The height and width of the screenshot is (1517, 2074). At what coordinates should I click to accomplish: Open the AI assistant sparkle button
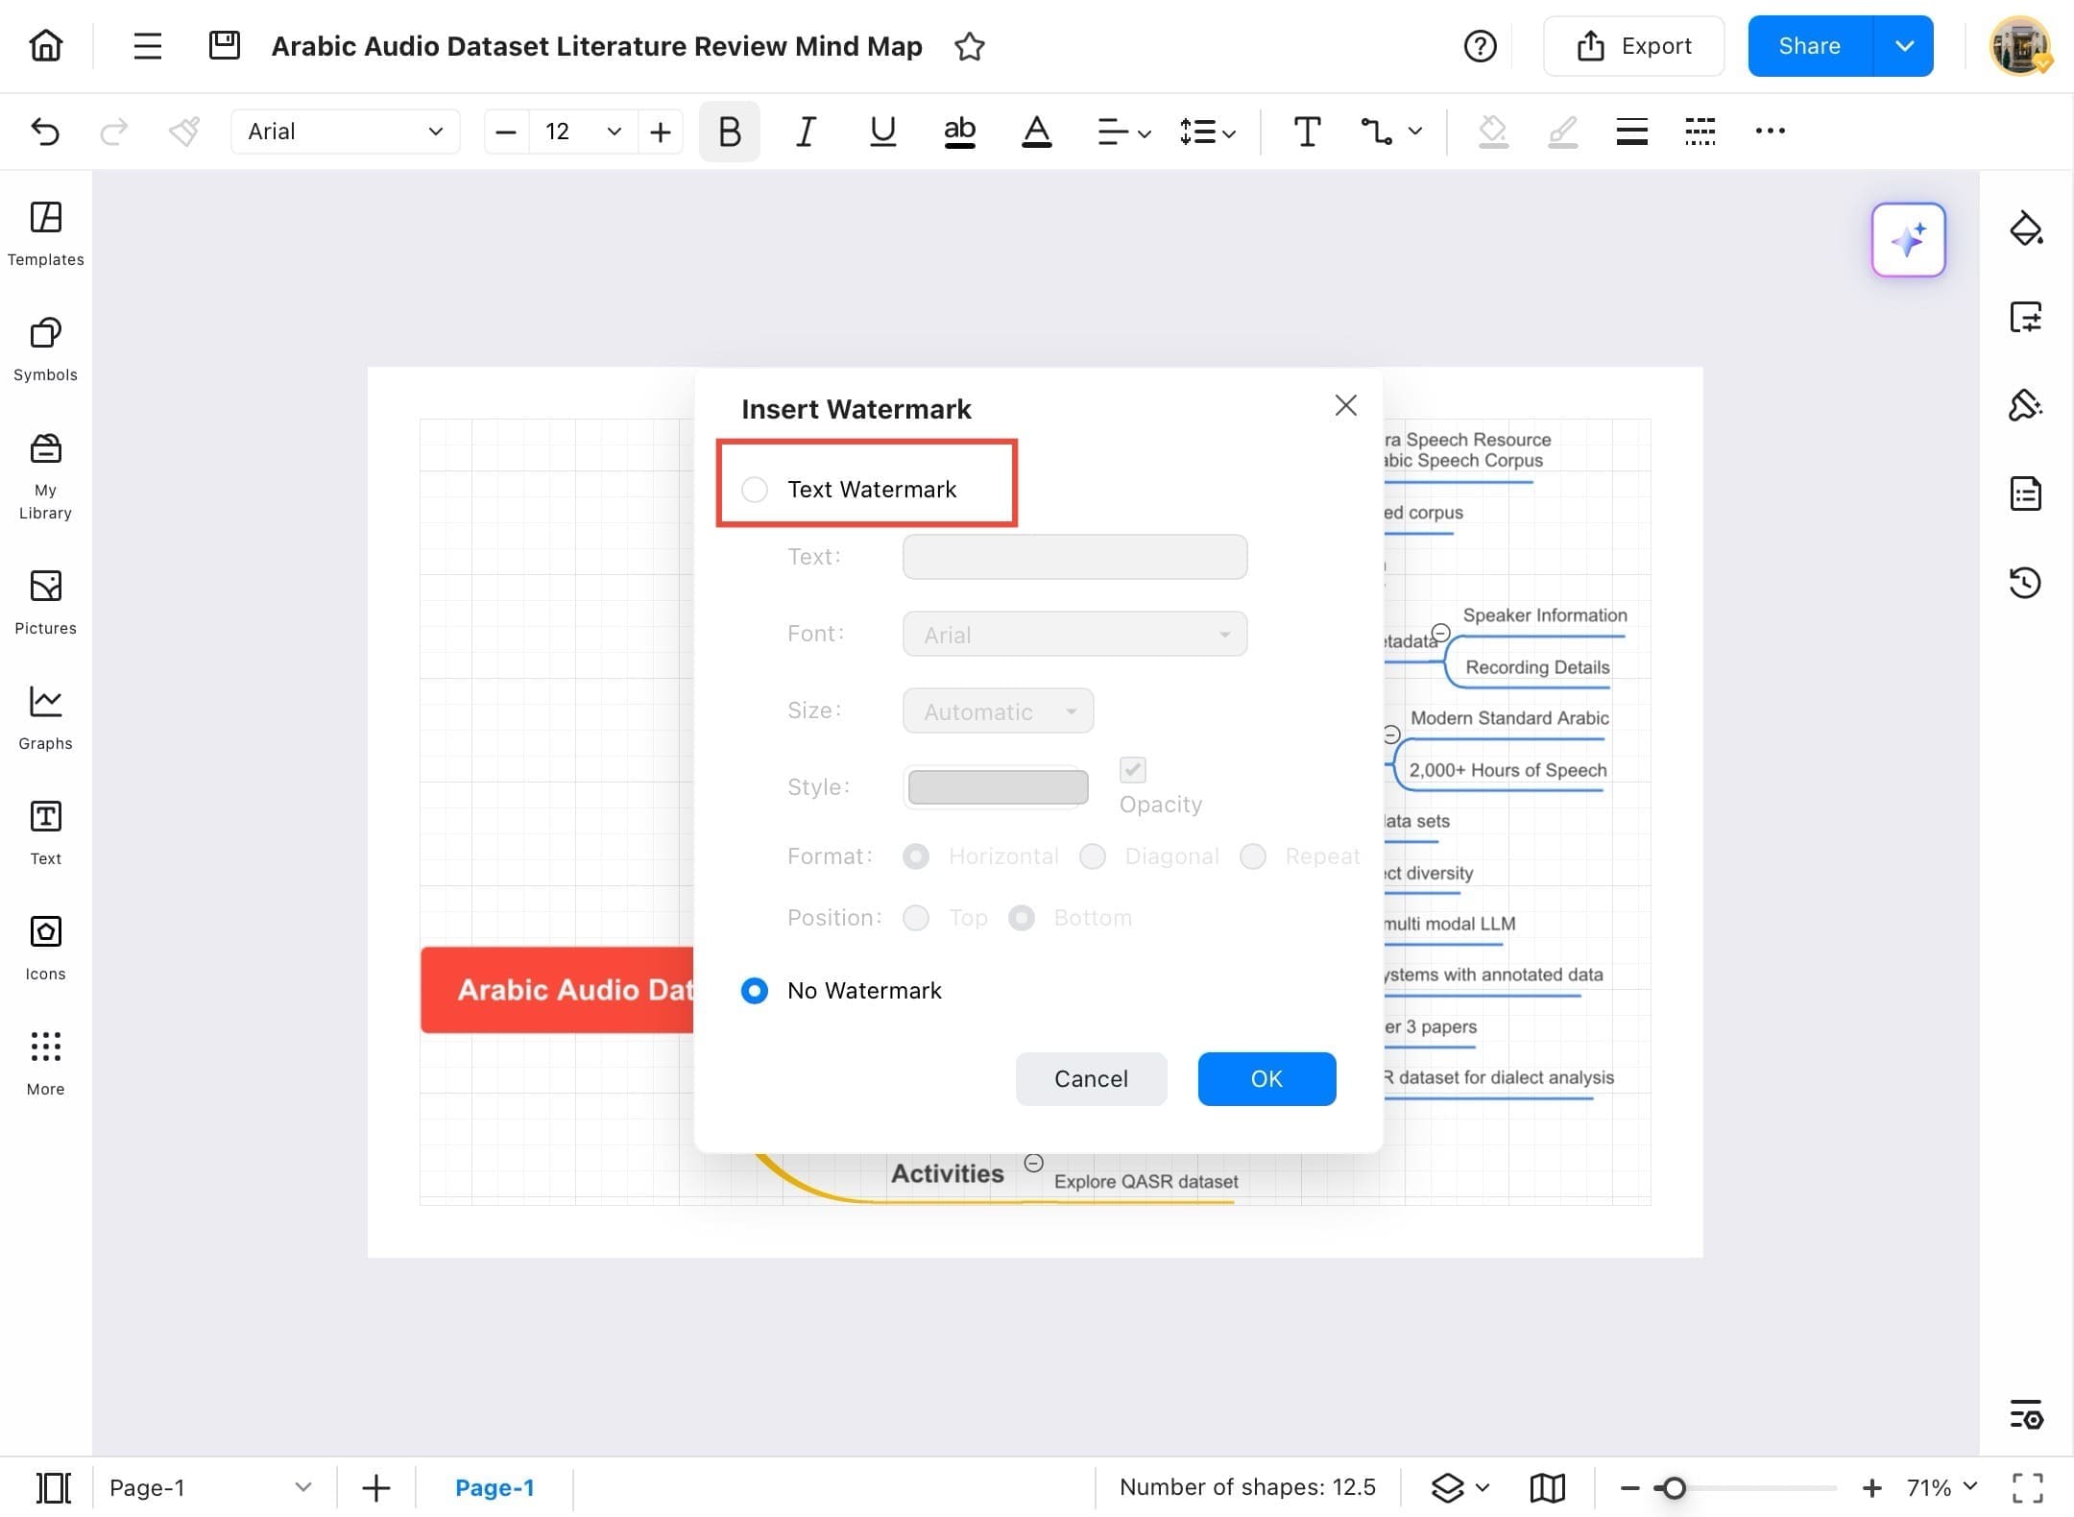(1908, 240)
